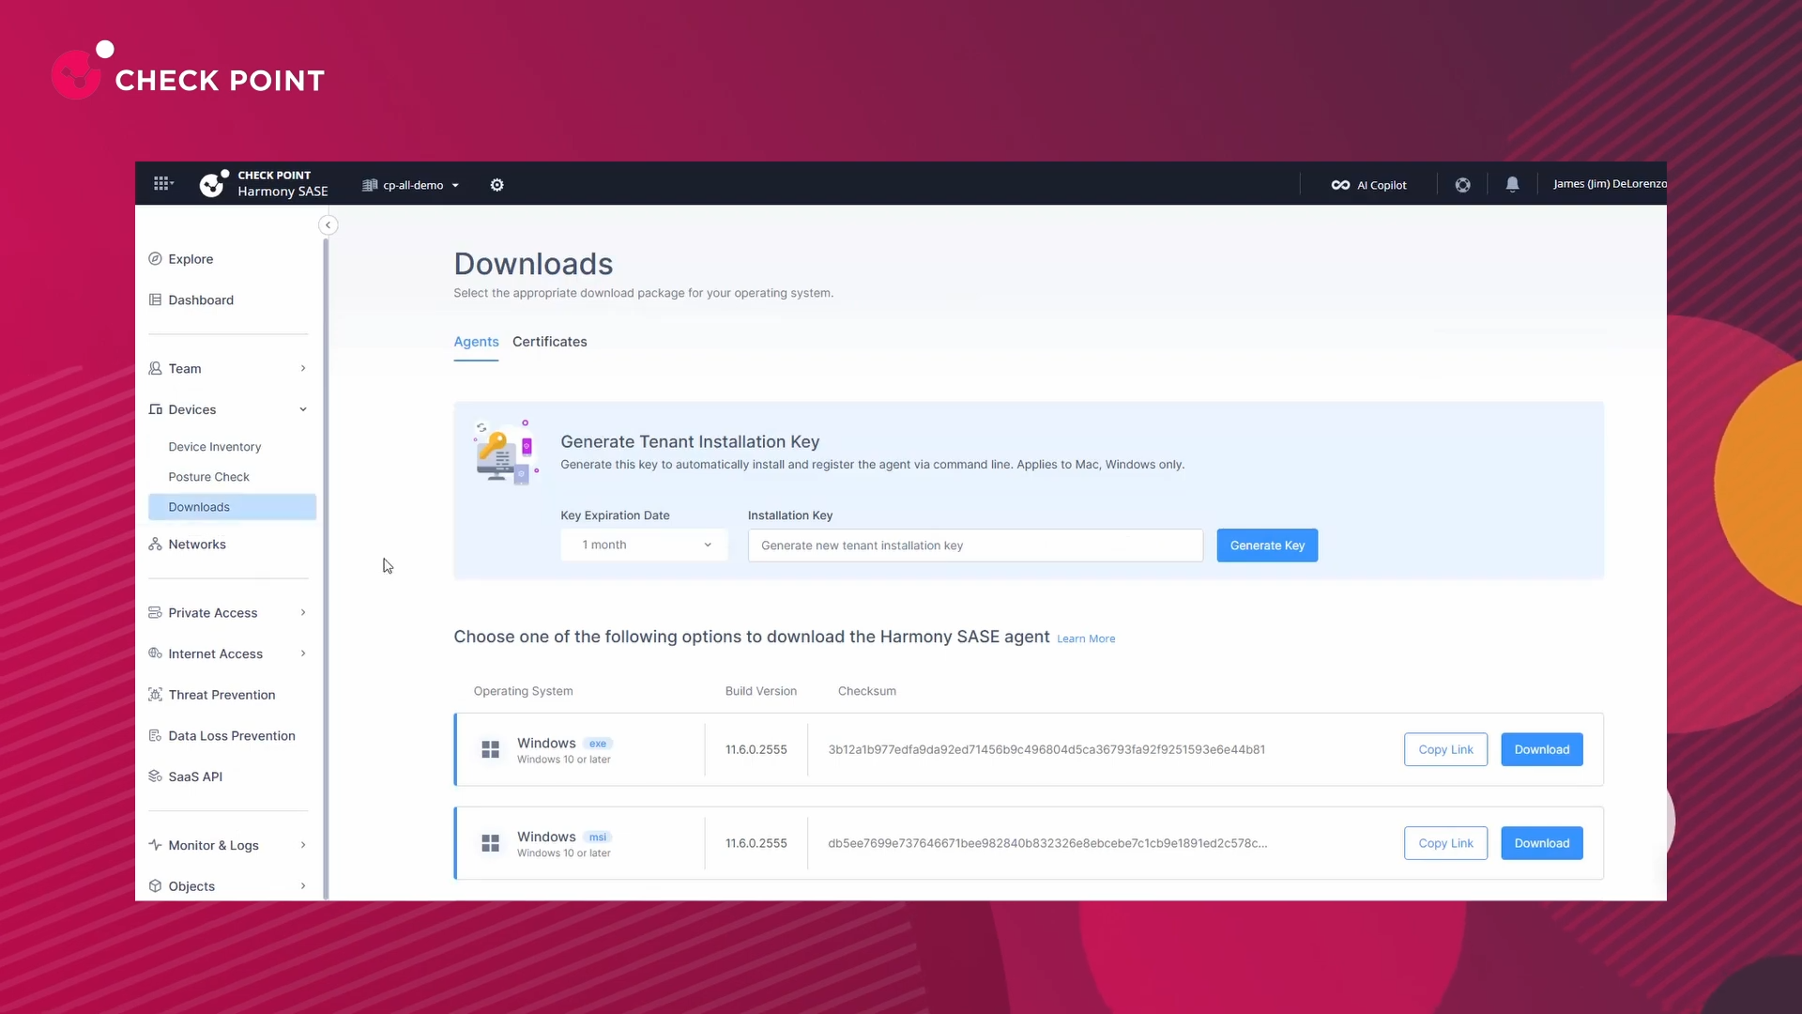This screenshot has width=1802, height=1014.
Task: Open Threat Prevention in the sidebar
Action: point(221,695)
